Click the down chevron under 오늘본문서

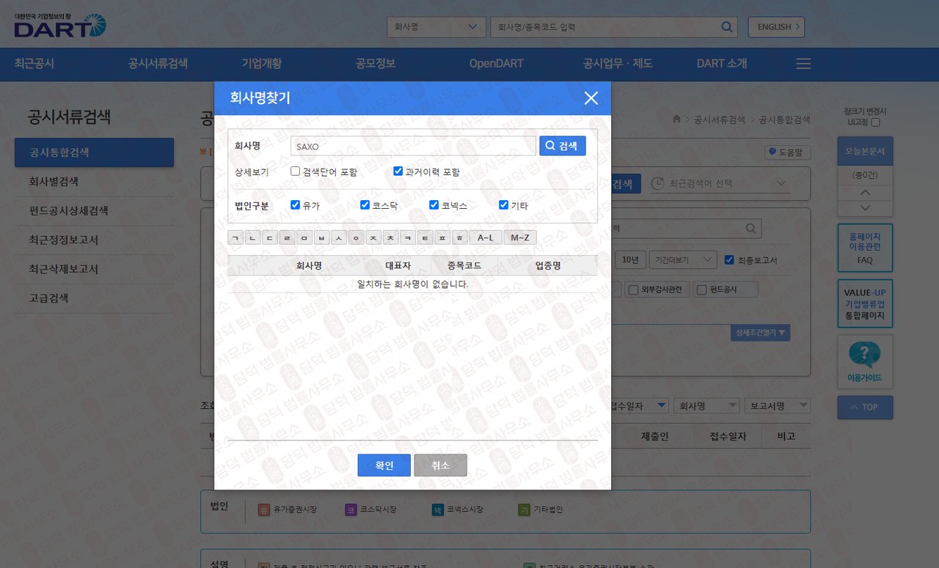coord(865,209)
